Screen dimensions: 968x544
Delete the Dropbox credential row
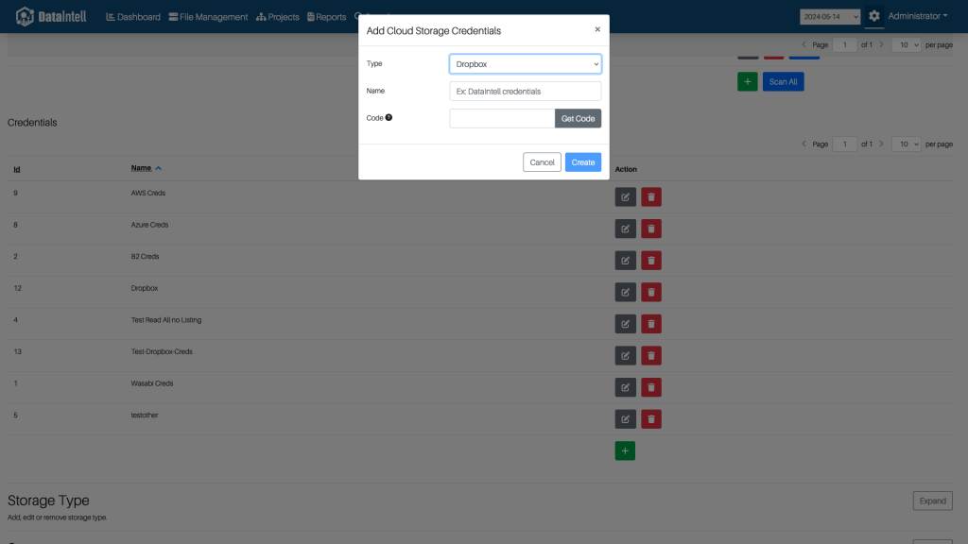point(650,293)
